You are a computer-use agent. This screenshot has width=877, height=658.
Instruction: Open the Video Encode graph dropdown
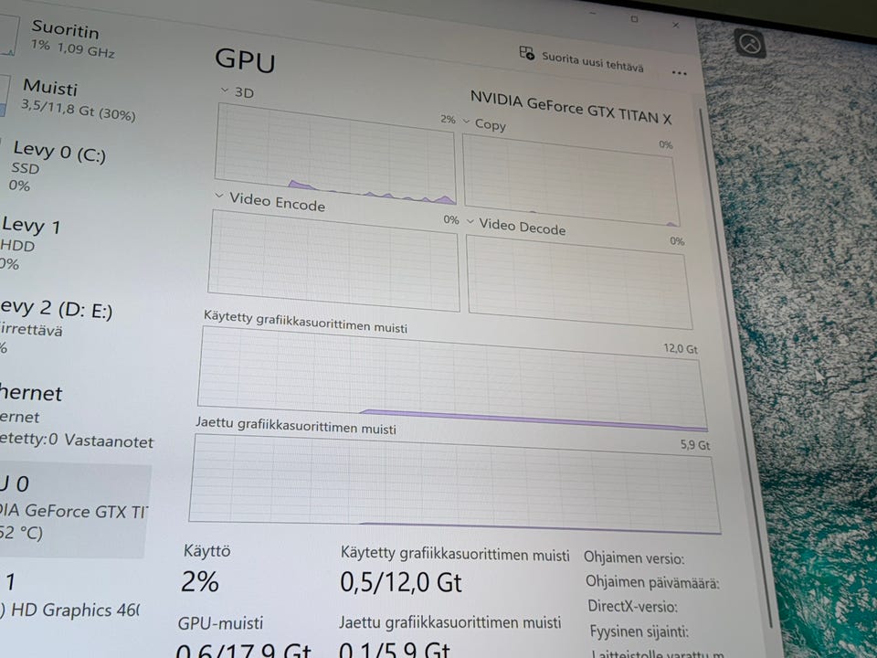(x=219, y=196)
